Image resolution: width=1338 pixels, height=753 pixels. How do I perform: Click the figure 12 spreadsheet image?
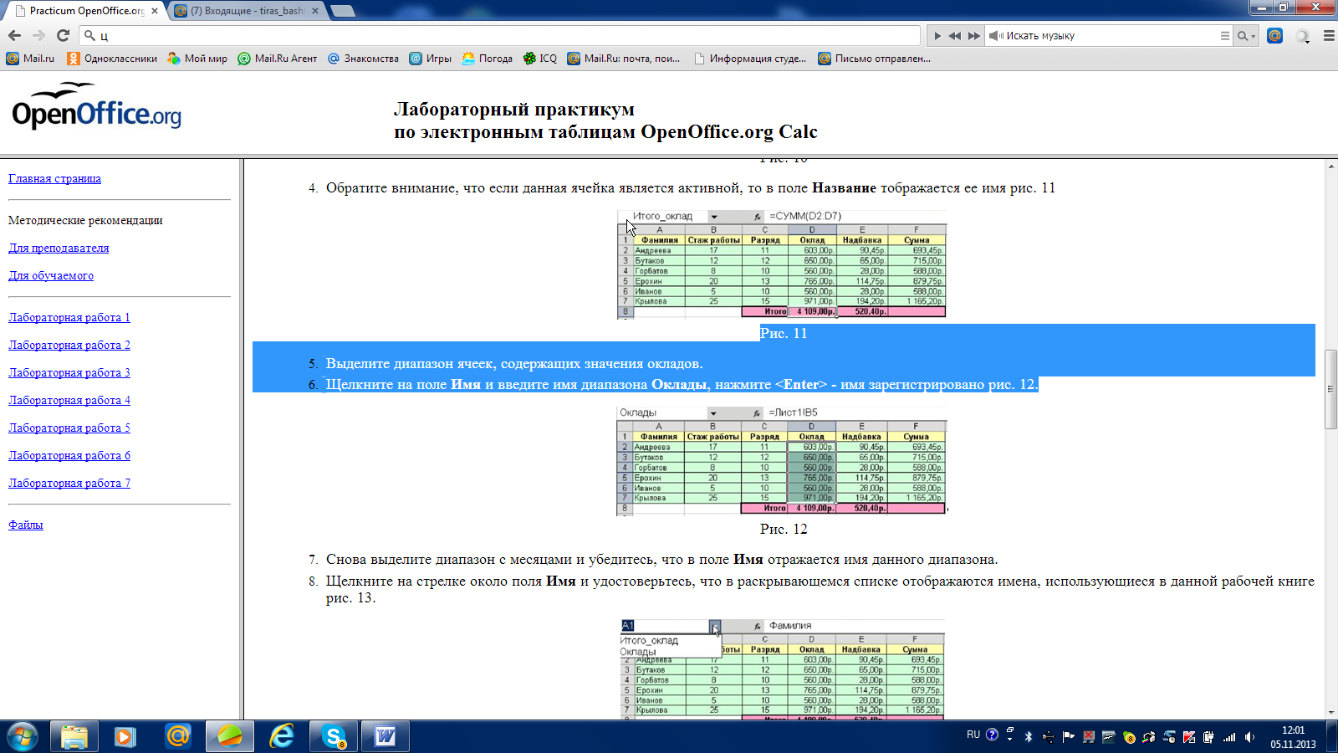point(782,461)
